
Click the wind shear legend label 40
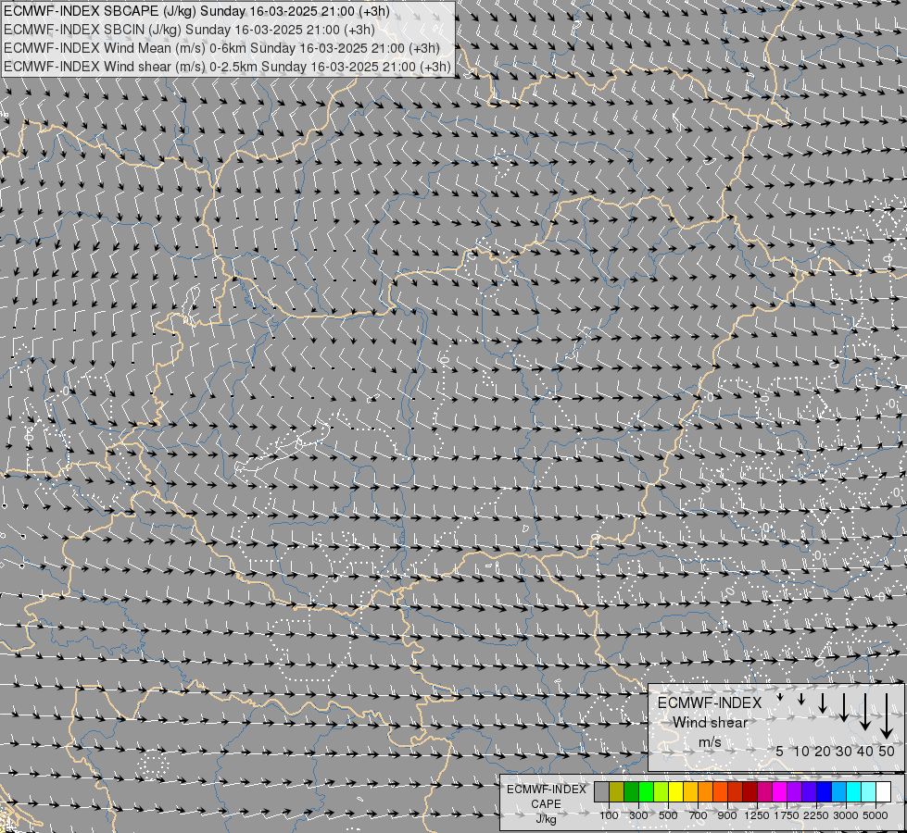point(864,751)
